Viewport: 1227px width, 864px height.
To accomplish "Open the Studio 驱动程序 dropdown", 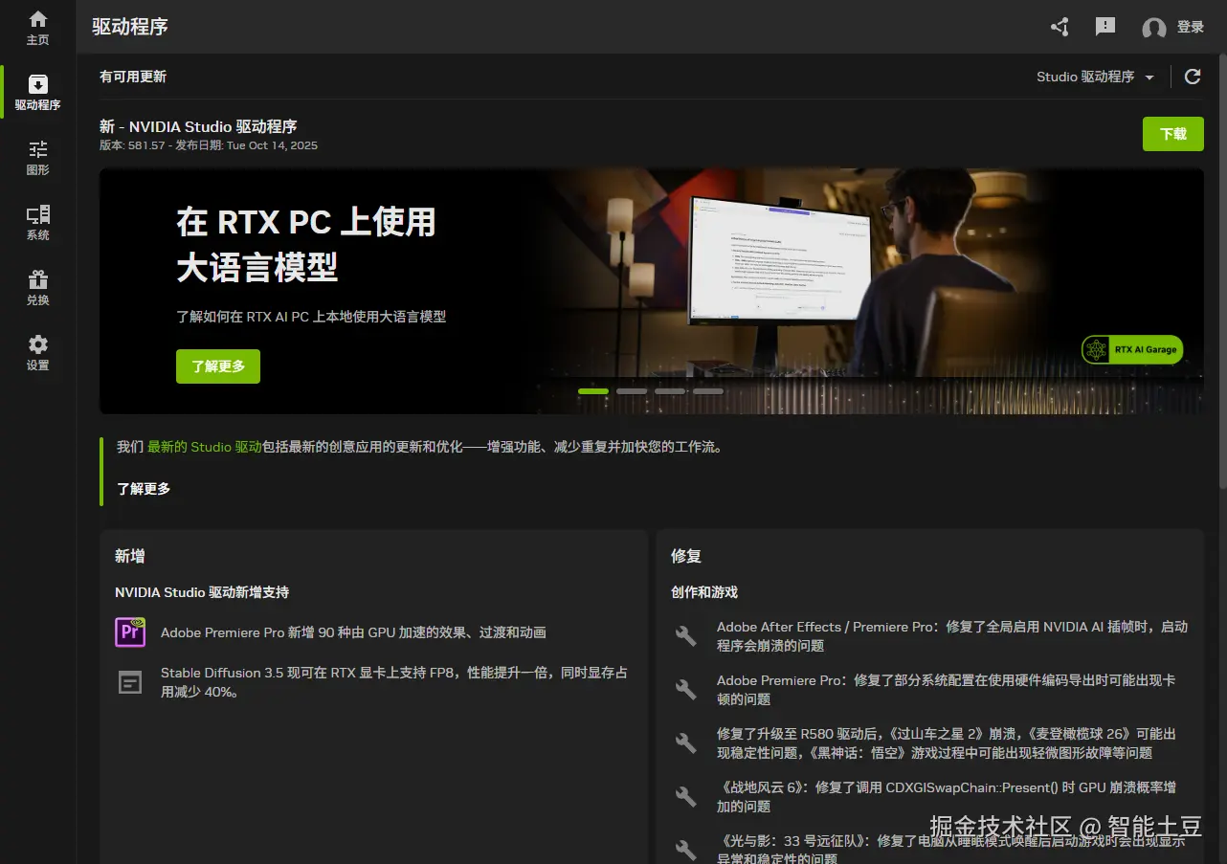I will pyautogui.click(x=1096, y=77).
